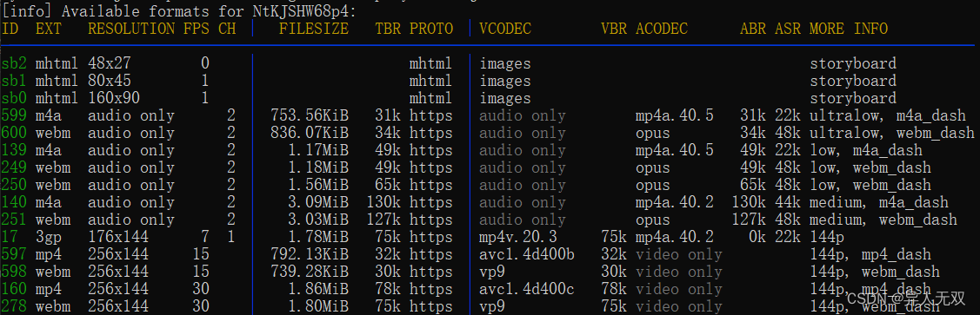Click format ID 599 in the list

coord(14,115)
